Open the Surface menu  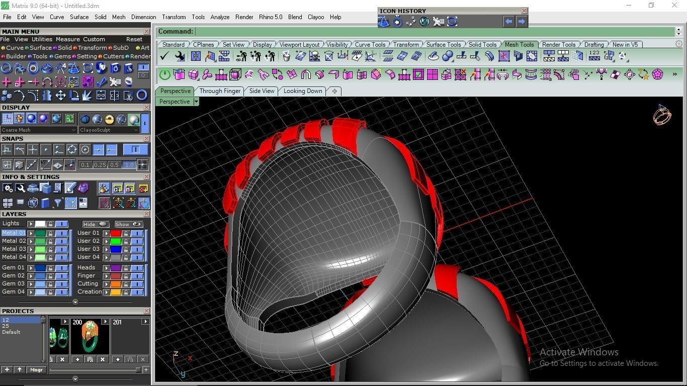tap(79, 17)
